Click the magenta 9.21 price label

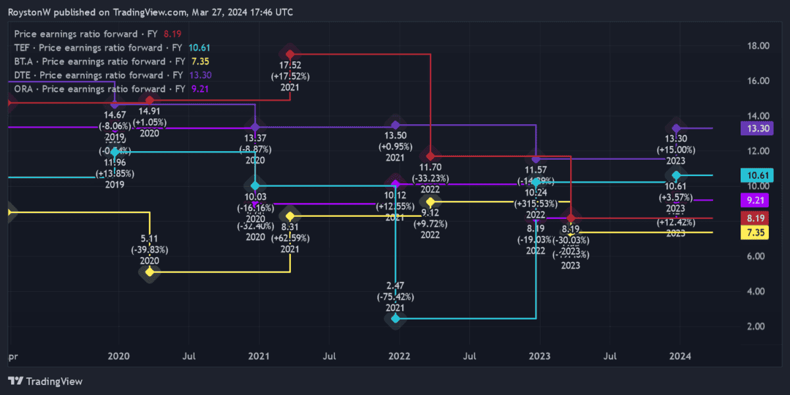point(759,200)
